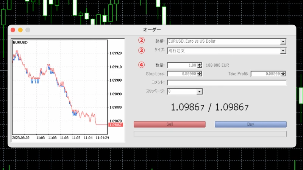Click the 数量 volume input field
Screen dimensions: 303x170
tap(182, 65)
